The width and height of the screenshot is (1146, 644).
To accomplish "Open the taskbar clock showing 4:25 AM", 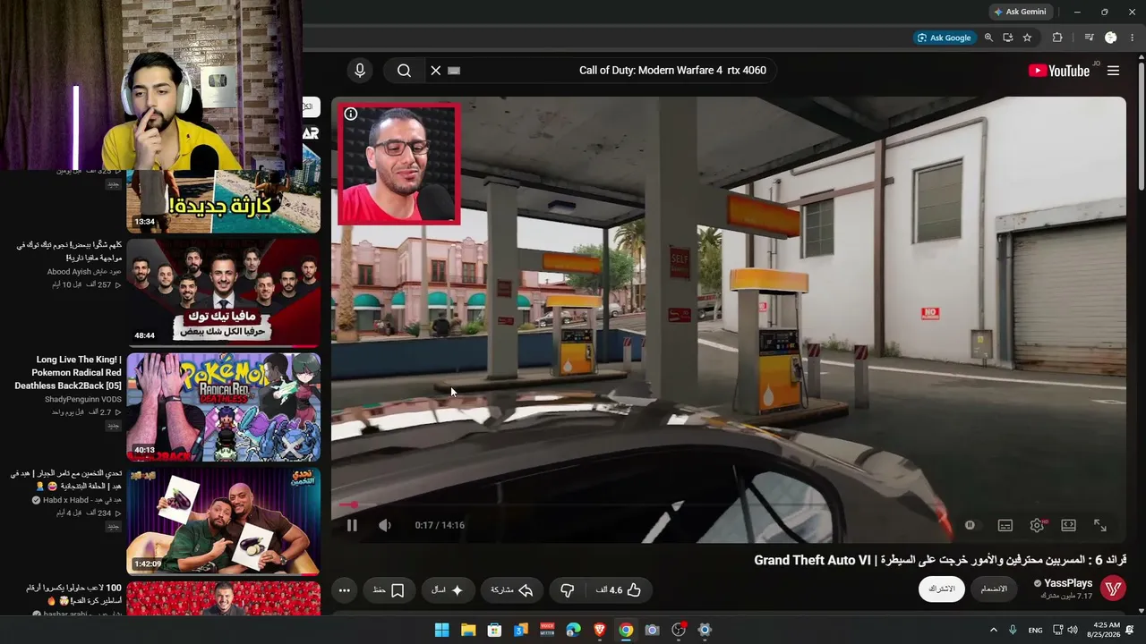I will point(1106,630).
